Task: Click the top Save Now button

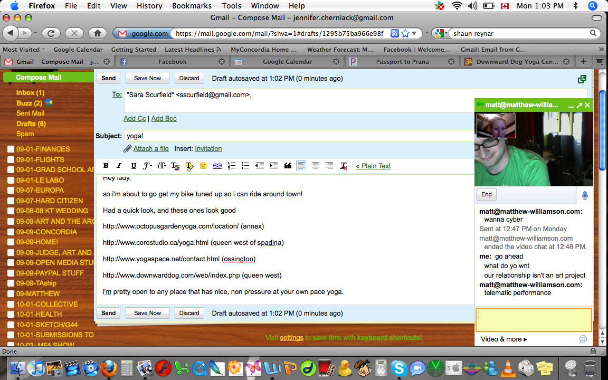Action: [147, 78]
